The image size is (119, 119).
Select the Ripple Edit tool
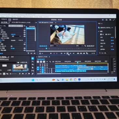tap(33, 65)
